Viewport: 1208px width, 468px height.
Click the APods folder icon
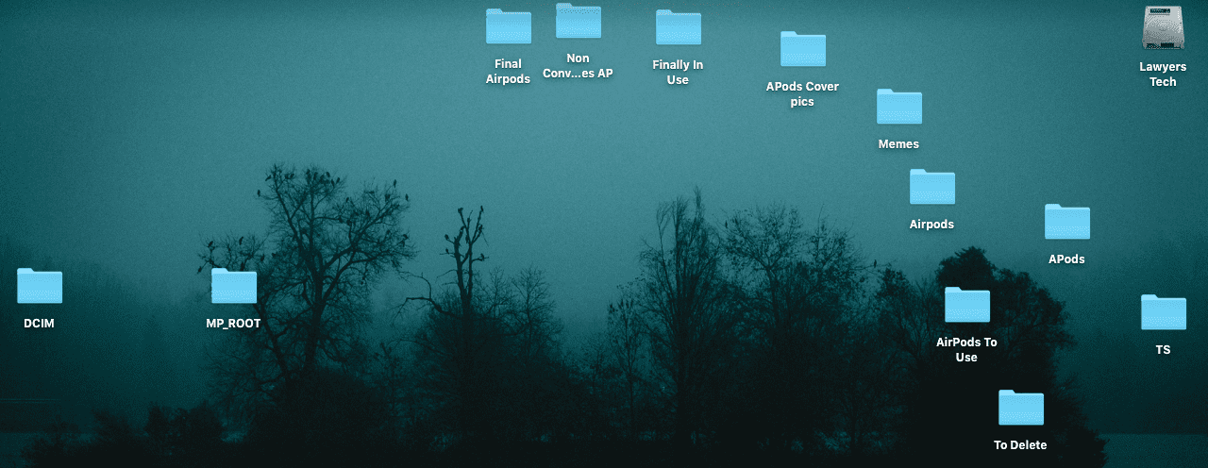pos(1067,222)
